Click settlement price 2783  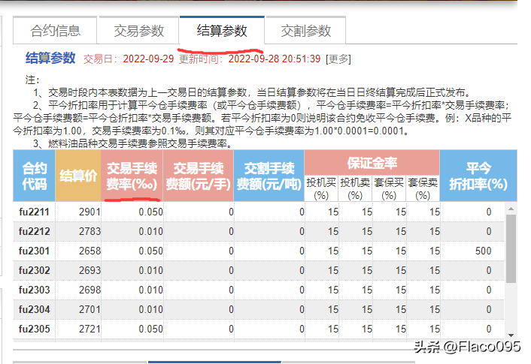click(x=90, y=231)
